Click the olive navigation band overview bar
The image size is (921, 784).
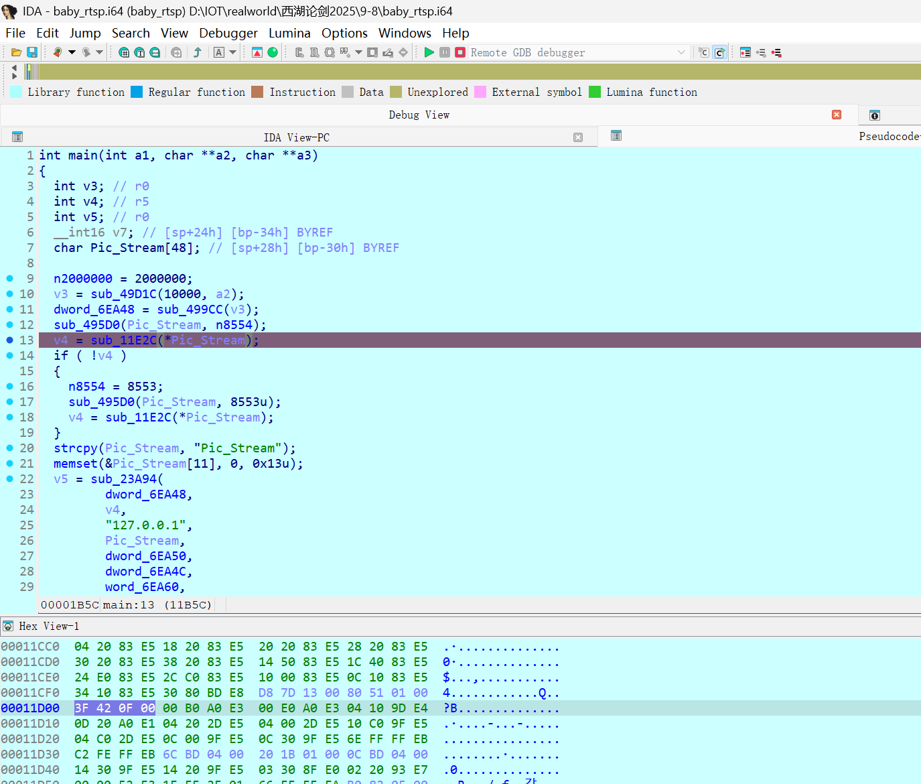(469, 72)
